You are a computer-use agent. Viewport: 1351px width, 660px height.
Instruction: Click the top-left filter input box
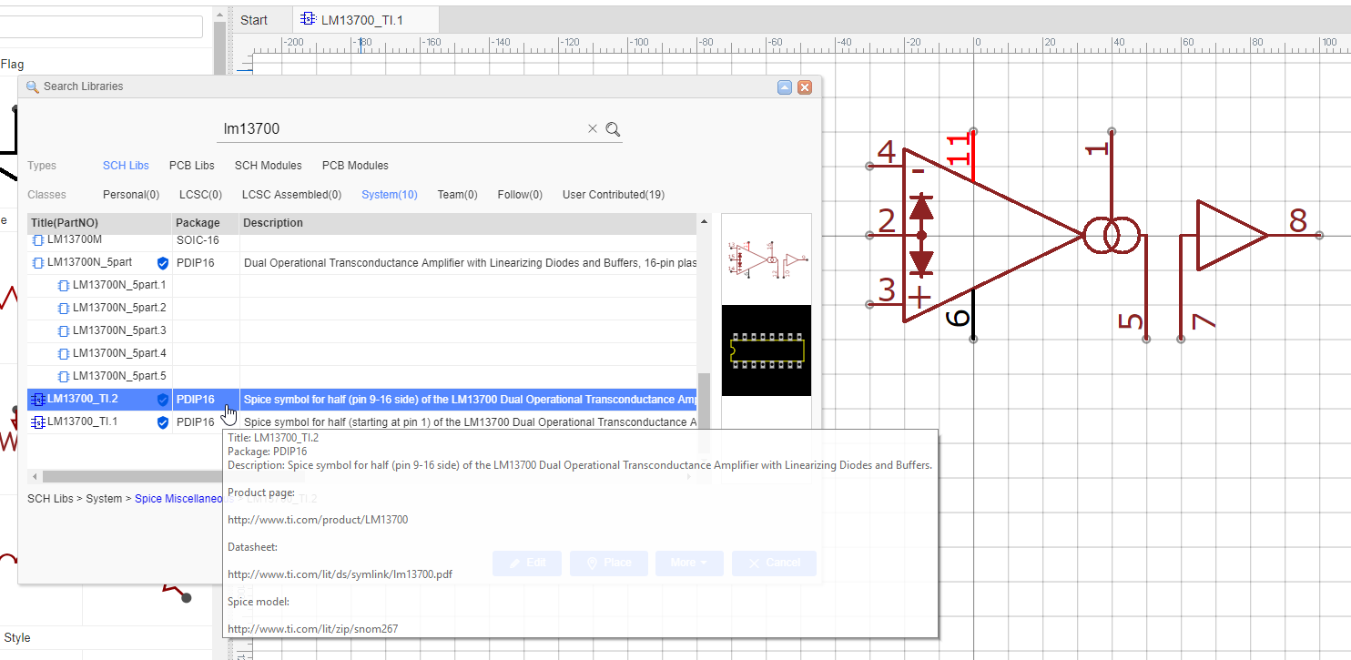tap(100, 26)
